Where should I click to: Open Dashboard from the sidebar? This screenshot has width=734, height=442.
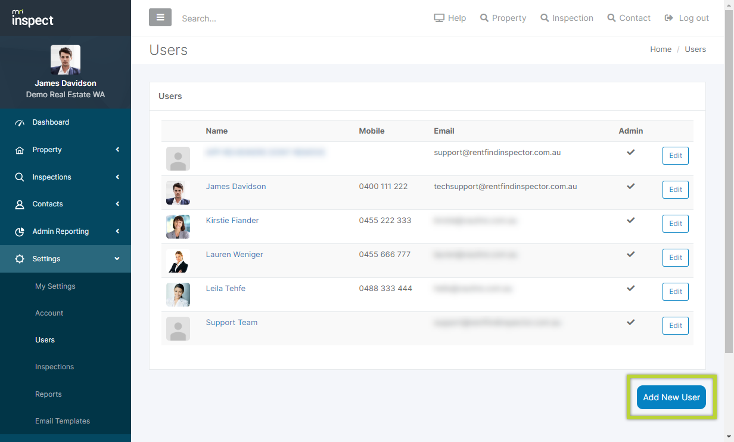coord(66,122)
